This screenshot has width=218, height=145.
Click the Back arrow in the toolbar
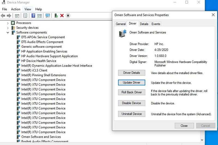point(3,16)
